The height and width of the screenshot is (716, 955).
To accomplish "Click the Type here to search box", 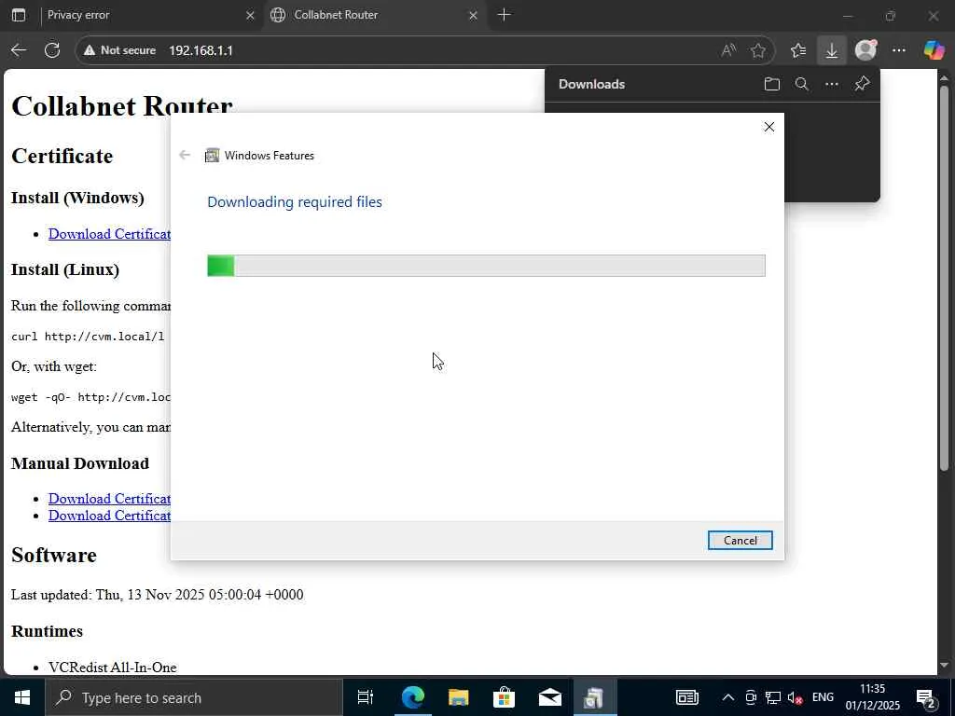I will click(194, 697).
